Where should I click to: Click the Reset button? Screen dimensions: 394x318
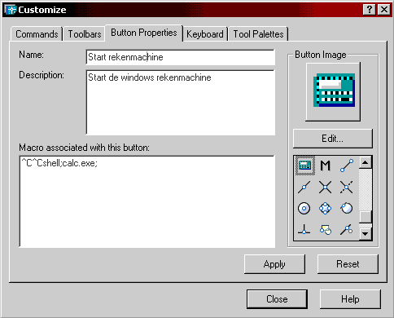348,264
